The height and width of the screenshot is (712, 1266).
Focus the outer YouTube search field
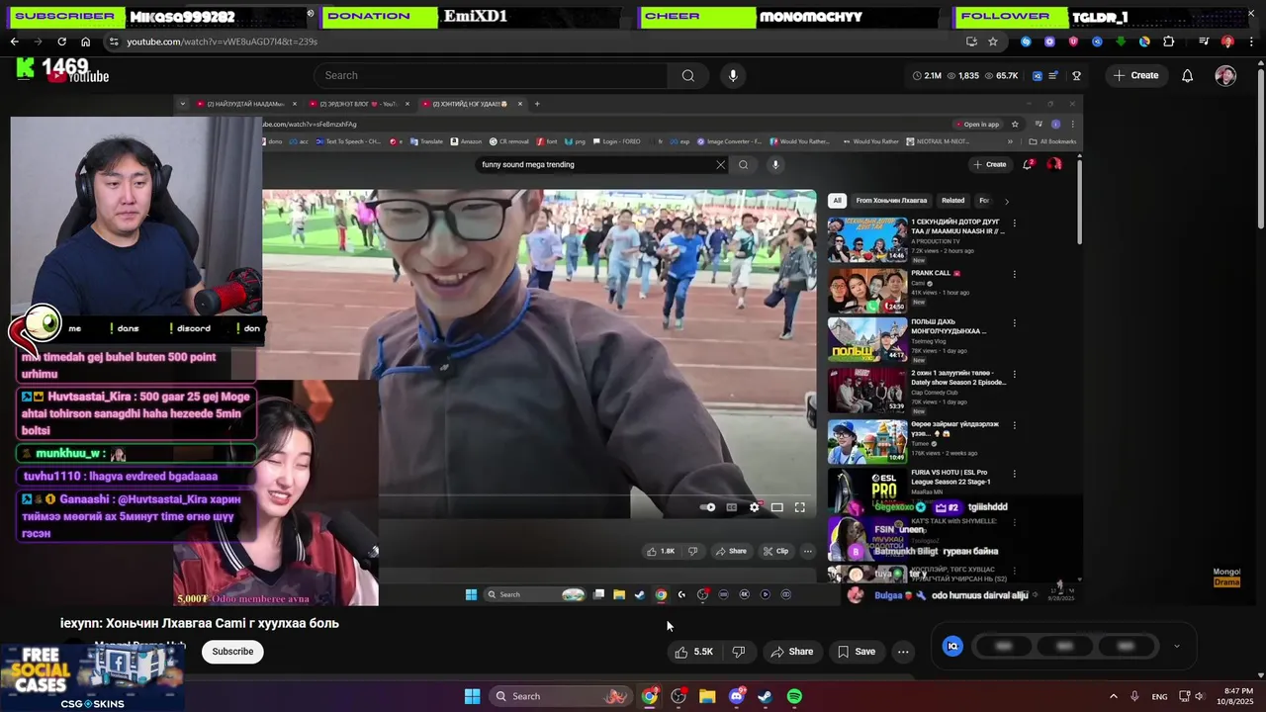[x=491, y=75]
